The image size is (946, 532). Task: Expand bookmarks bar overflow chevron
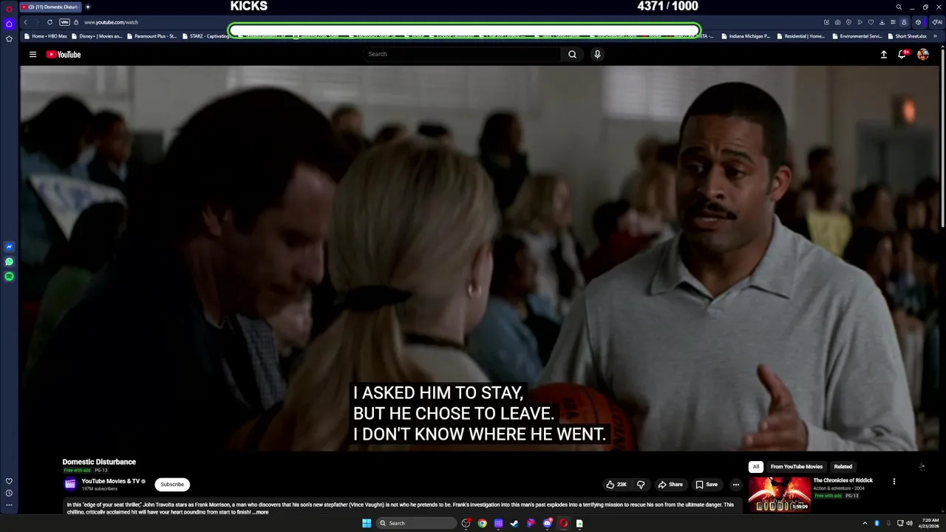[x=936, y=35]
